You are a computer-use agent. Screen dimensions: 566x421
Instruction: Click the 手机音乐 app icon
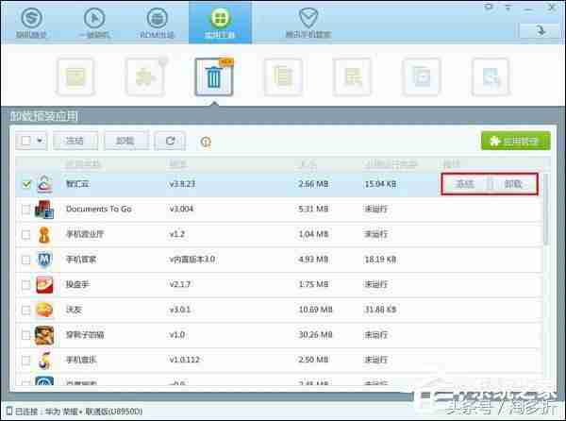coord(44,360)
